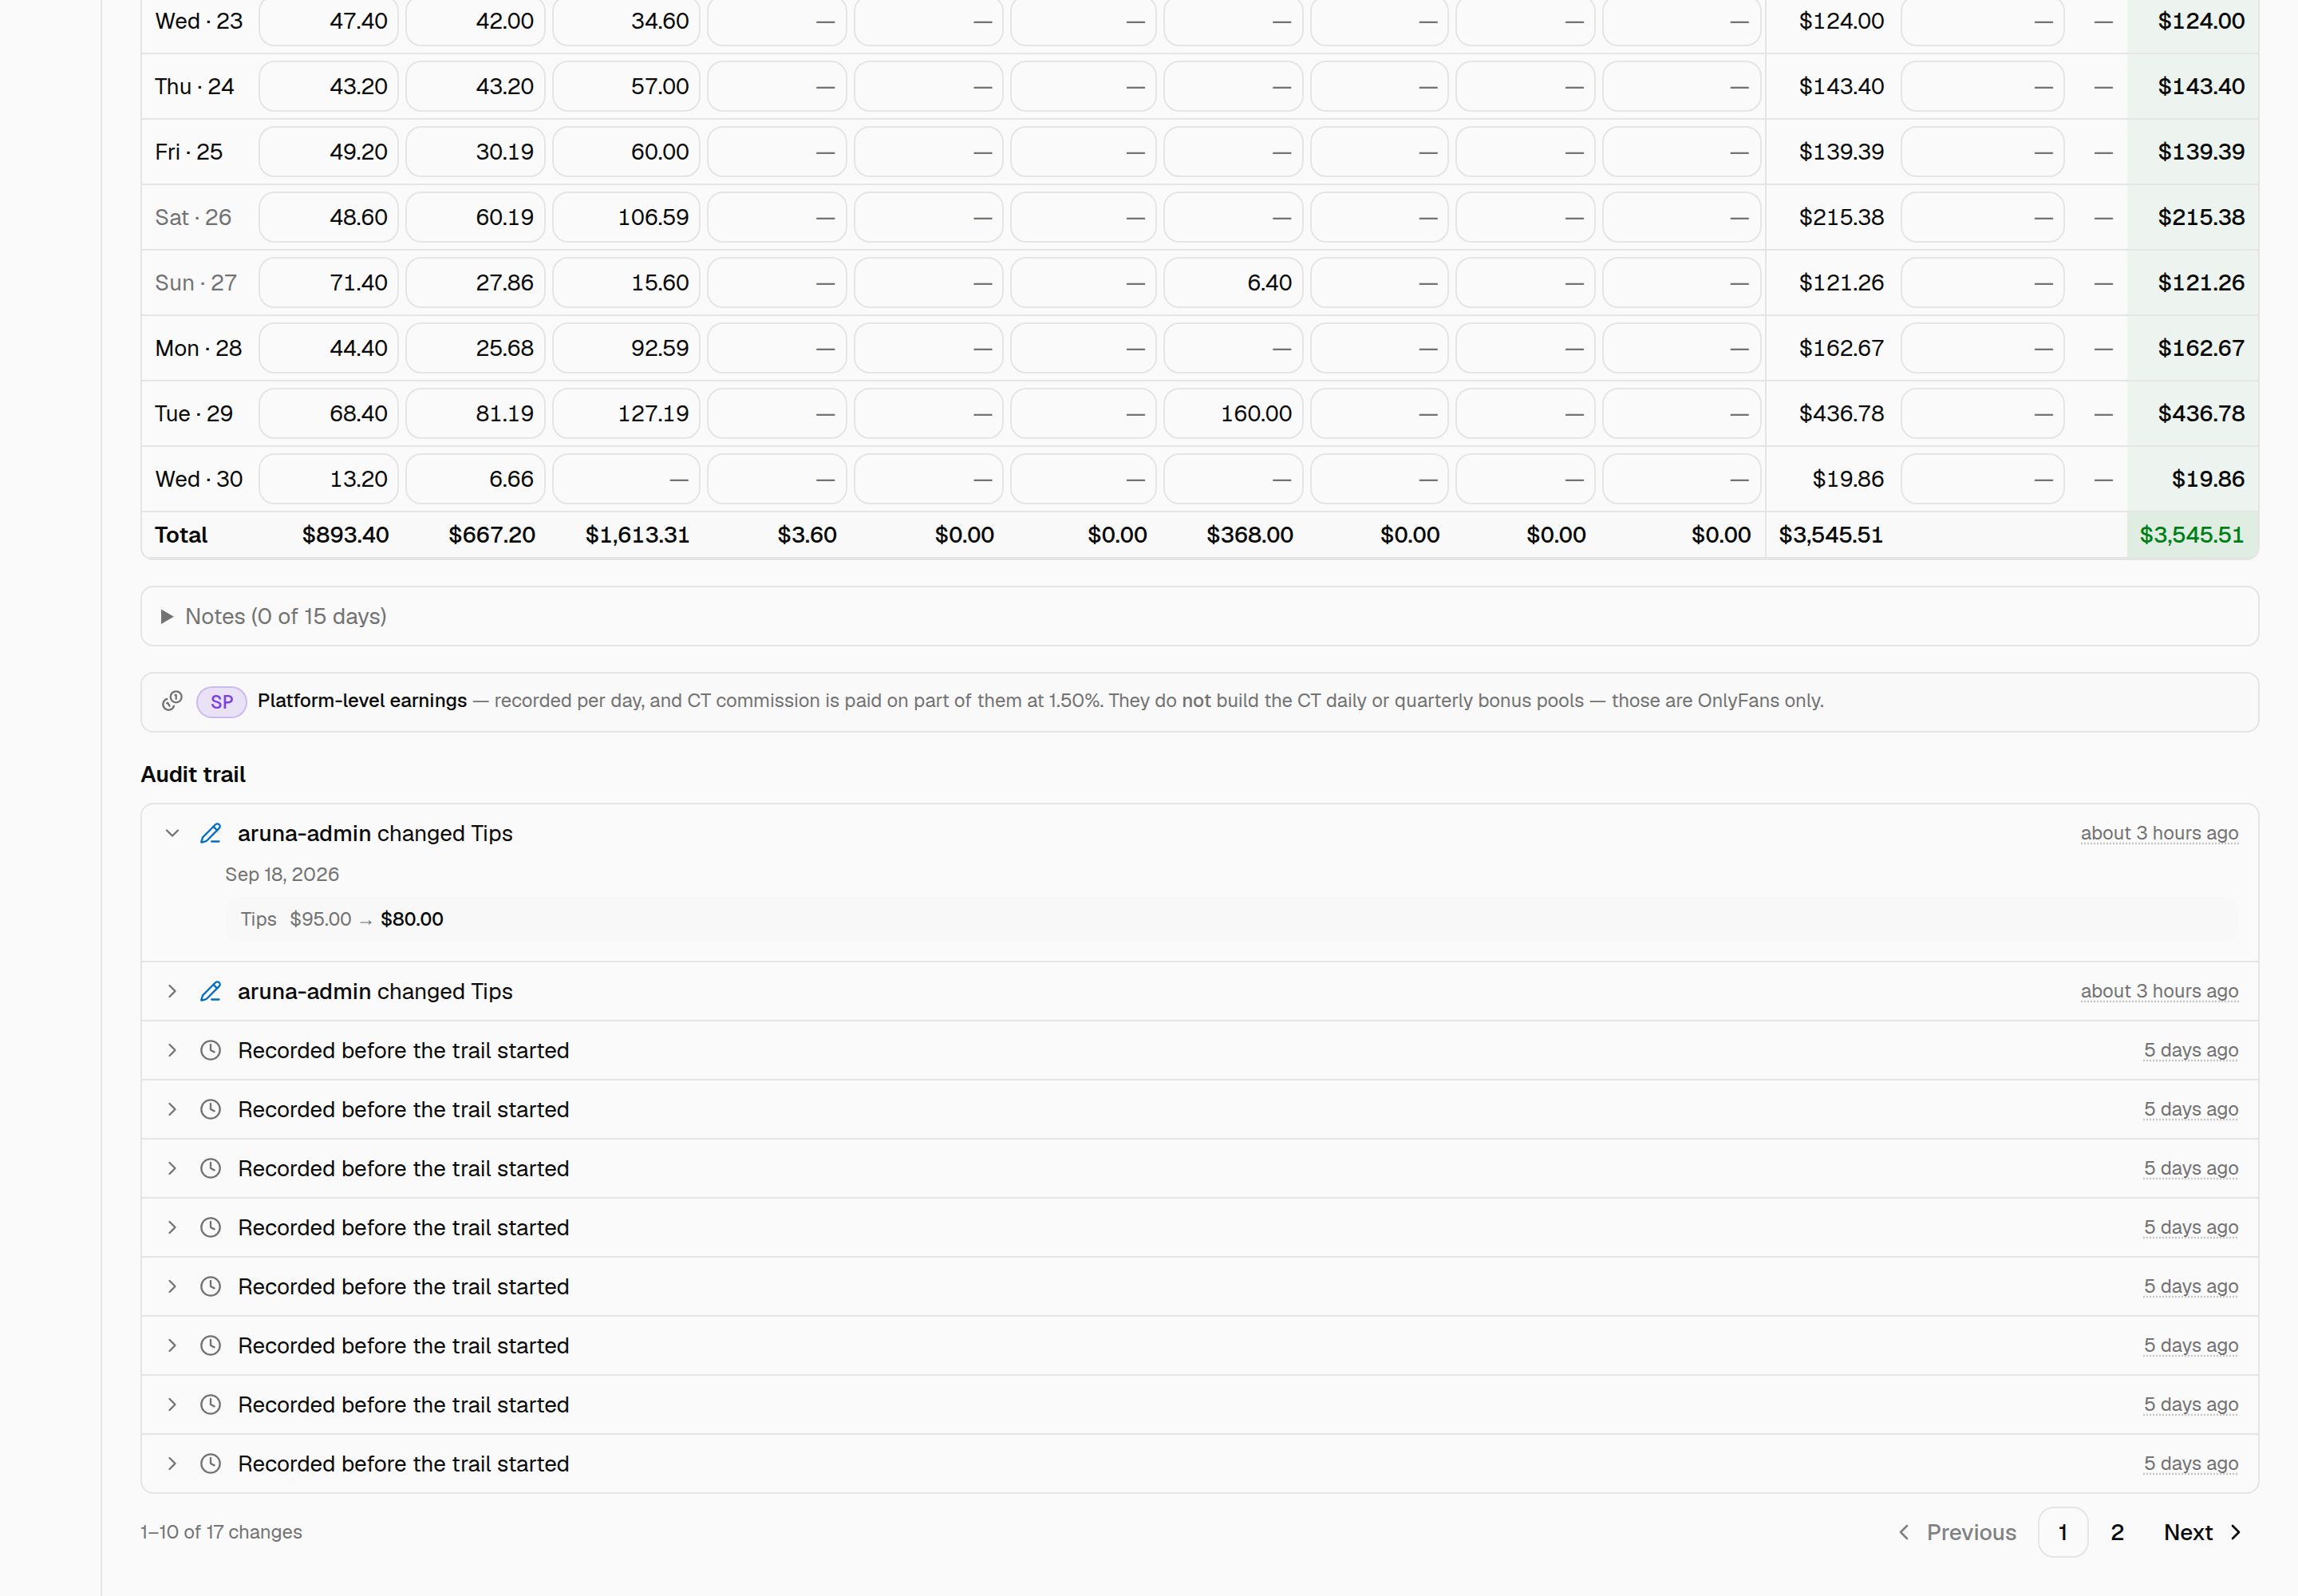Click the Sat · 26 row label
The height and width of the screenshot is (1596, 2298).
[x=193, y=218]
